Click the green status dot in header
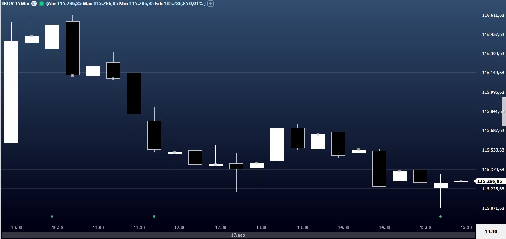 (42, 4)
